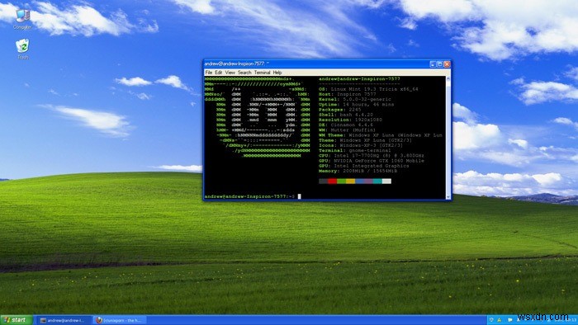578x325 pixels.
Task: Close the terminal window
Action: click(447, 64)
